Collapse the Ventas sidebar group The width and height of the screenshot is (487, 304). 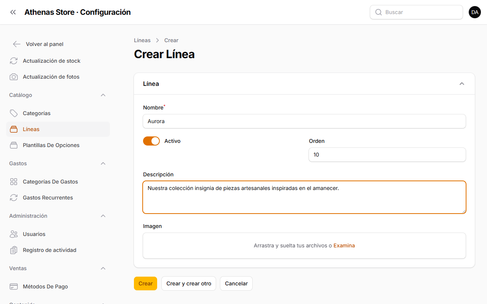(103, 268)
